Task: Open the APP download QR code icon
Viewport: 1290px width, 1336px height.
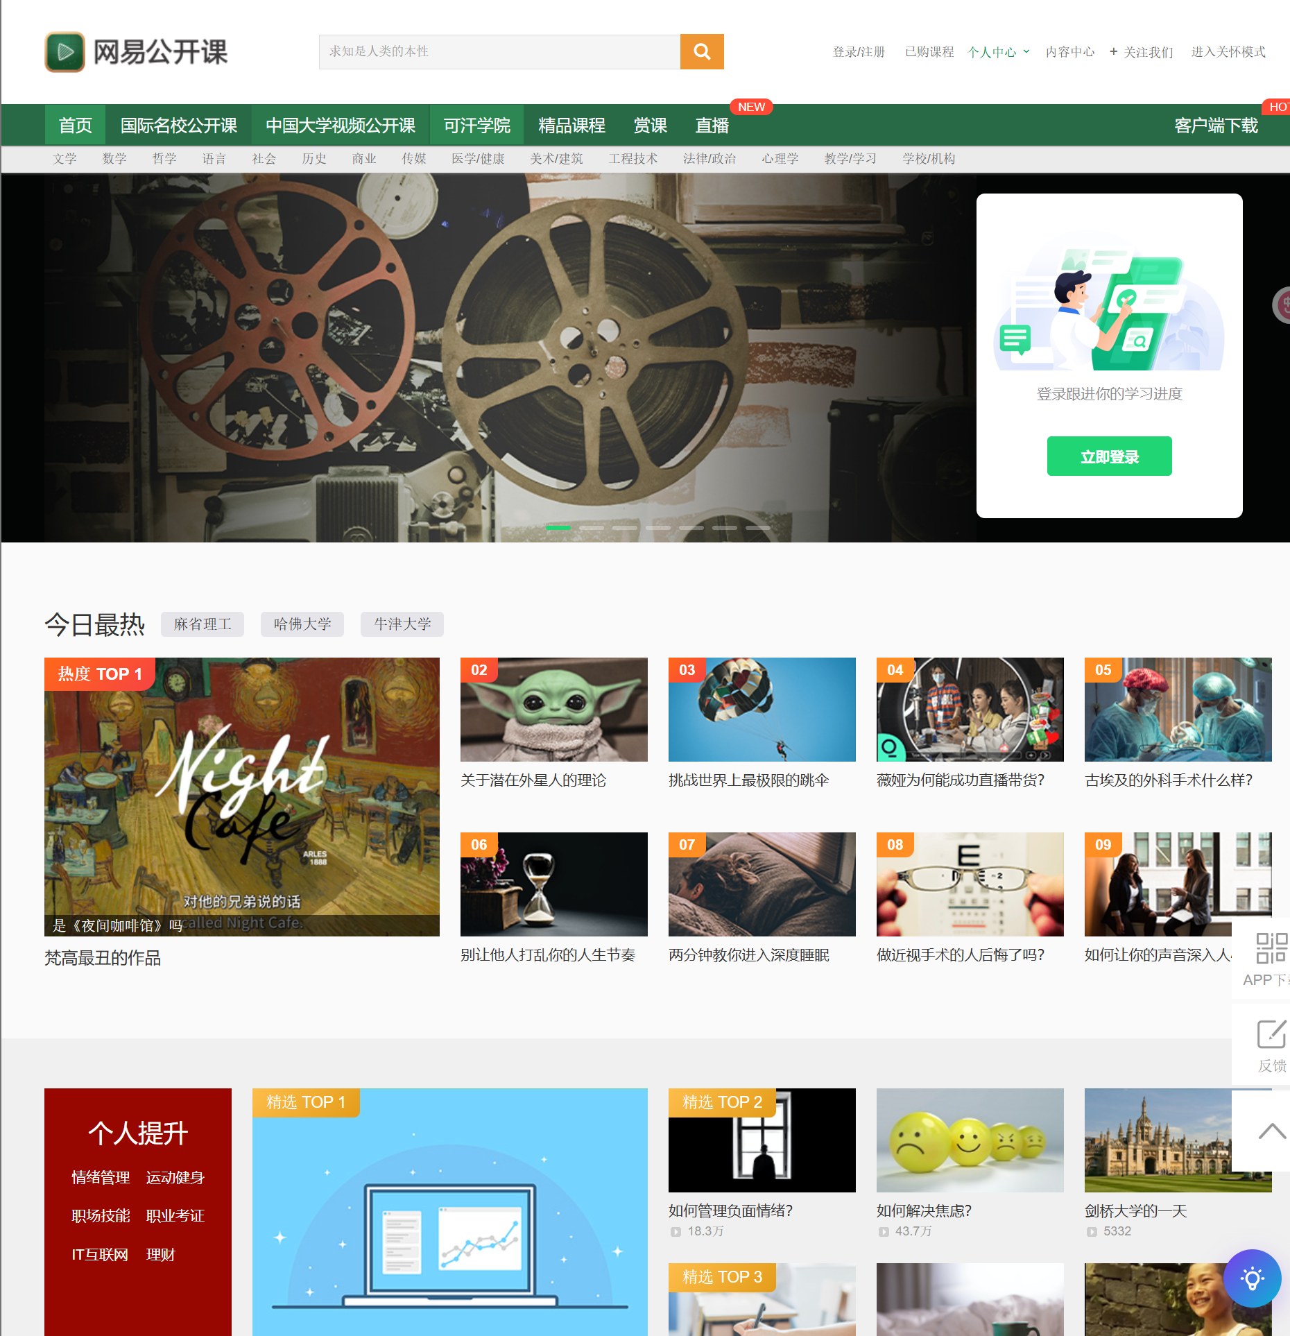Action: pyautogui.click(x=1271, y=948)
